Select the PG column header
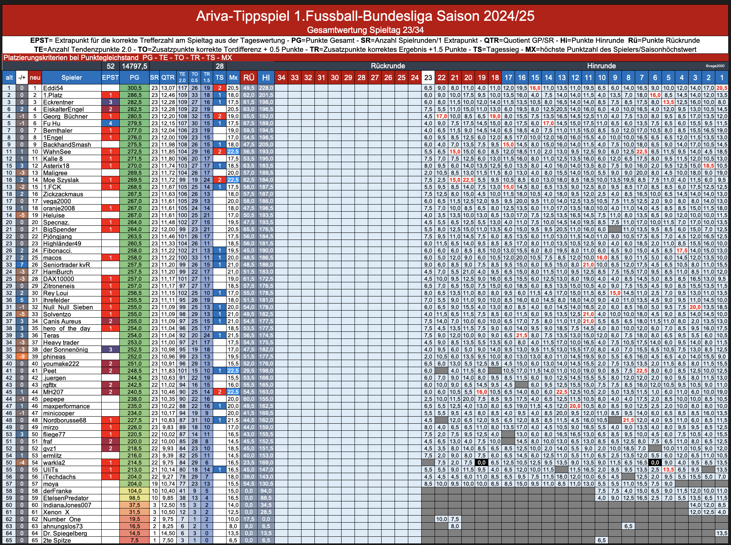 point(134,77)
